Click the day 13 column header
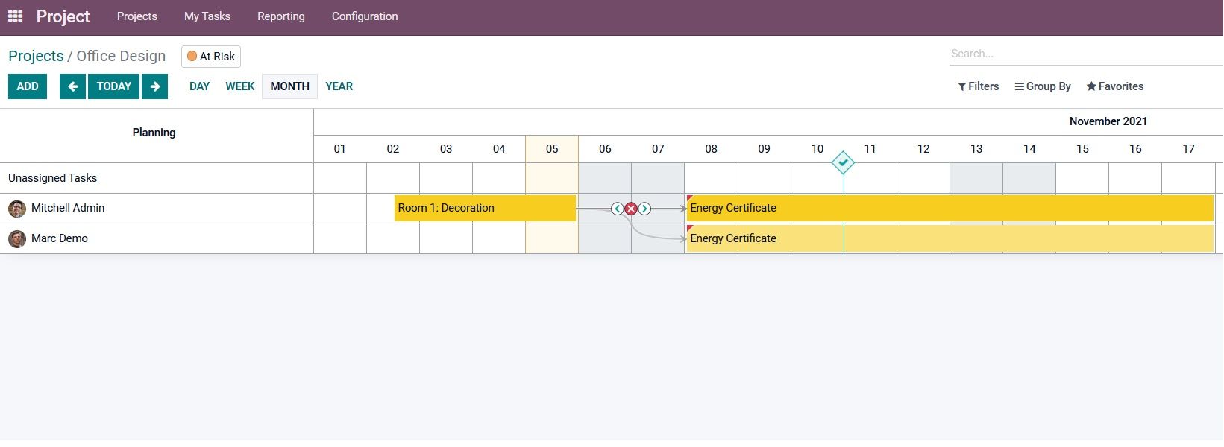 976,149
